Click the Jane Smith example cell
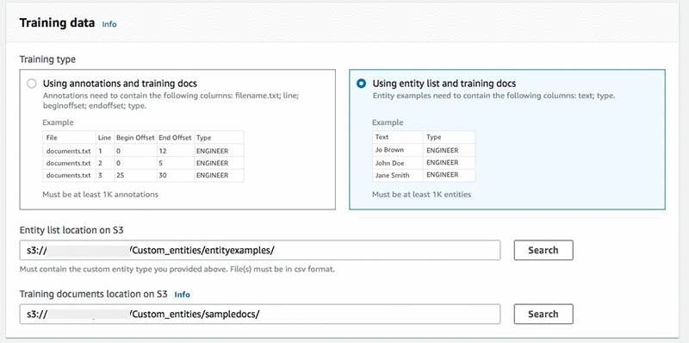689x343 pixels. (x=398, y=175)
